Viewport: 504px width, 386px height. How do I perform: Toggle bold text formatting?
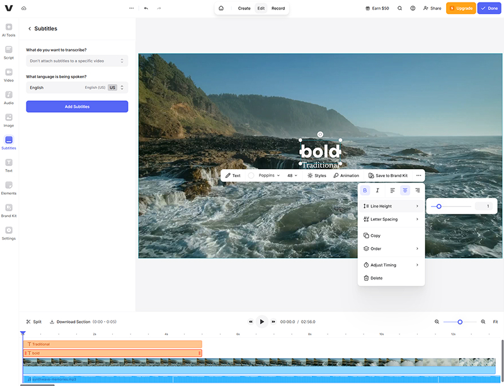point(365,190)
